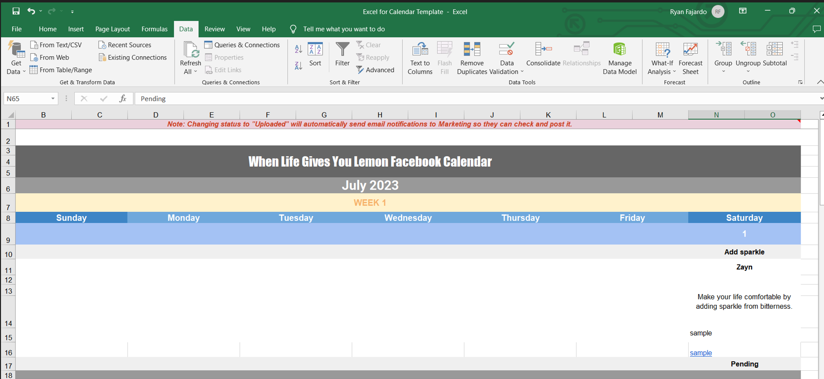The image size is (824, 379).
Task: Expand the formula bar
Action: pos(821,98)
